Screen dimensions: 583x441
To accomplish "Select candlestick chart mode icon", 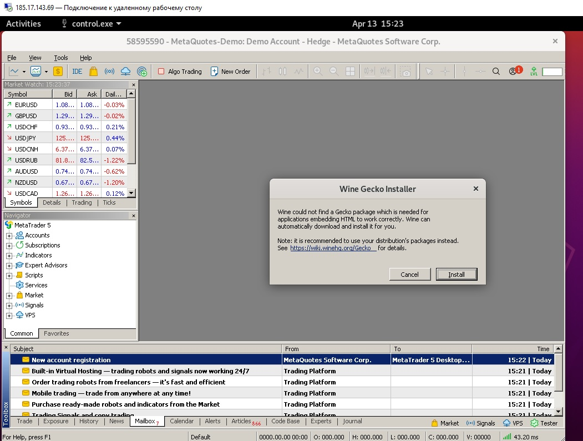I will [282, 71].
